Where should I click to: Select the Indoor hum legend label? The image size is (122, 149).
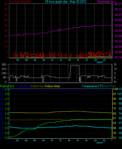tap(38, 86)
